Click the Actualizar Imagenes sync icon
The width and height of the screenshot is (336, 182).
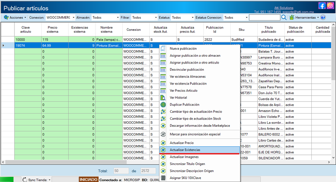(x=163, y=157)
